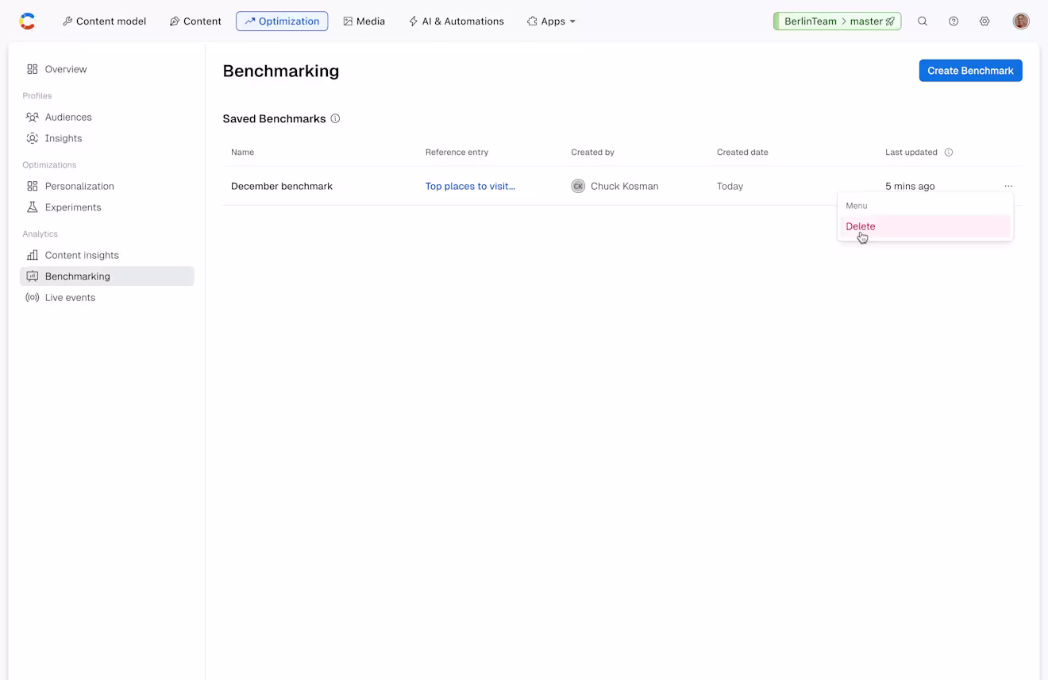
Task: Click the Apps puzzle piece icon
Action: click(x=532, y=21)
